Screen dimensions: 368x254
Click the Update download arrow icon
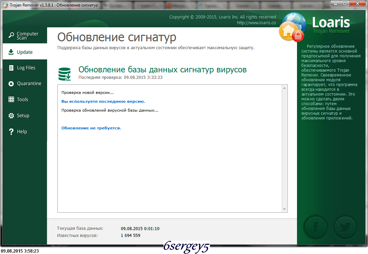[11, 52]
